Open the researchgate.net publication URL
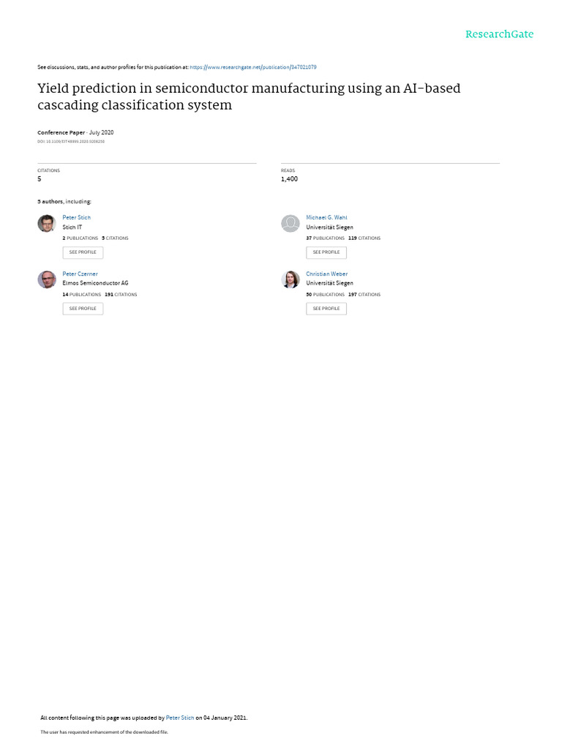The image size is (562, 749). 253,67
